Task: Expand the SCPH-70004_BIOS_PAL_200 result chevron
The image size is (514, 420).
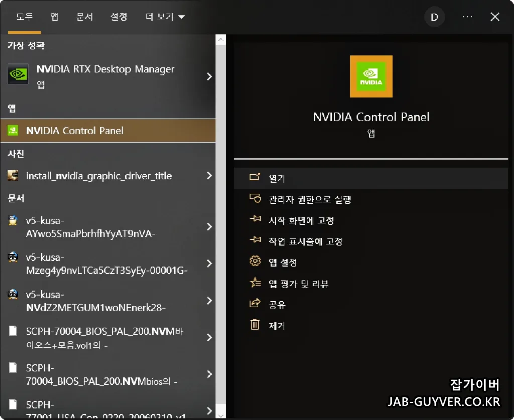Action: [x=209, y=337]
